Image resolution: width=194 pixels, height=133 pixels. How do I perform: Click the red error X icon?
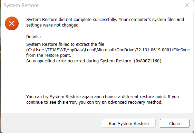coord(12,23)
